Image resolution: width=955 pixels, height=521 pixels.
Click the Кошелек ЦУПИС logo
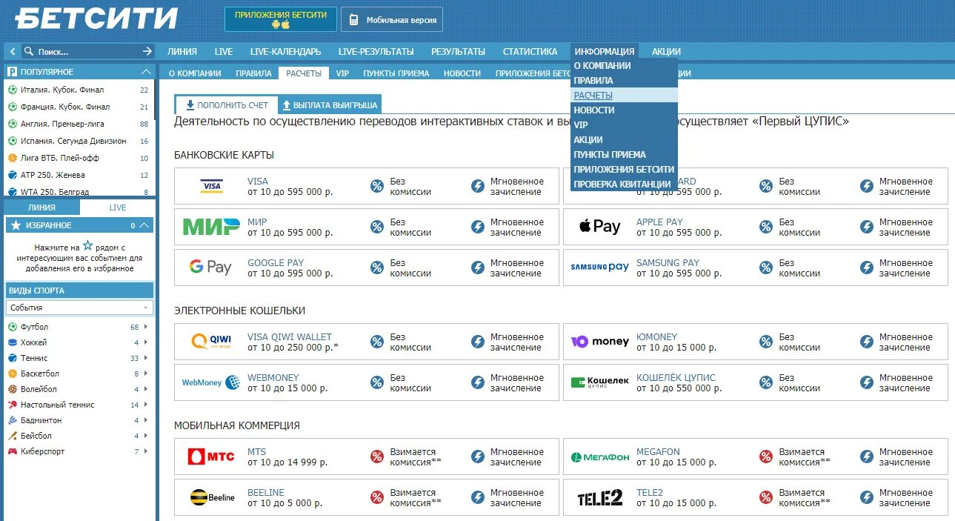[599, 382]
